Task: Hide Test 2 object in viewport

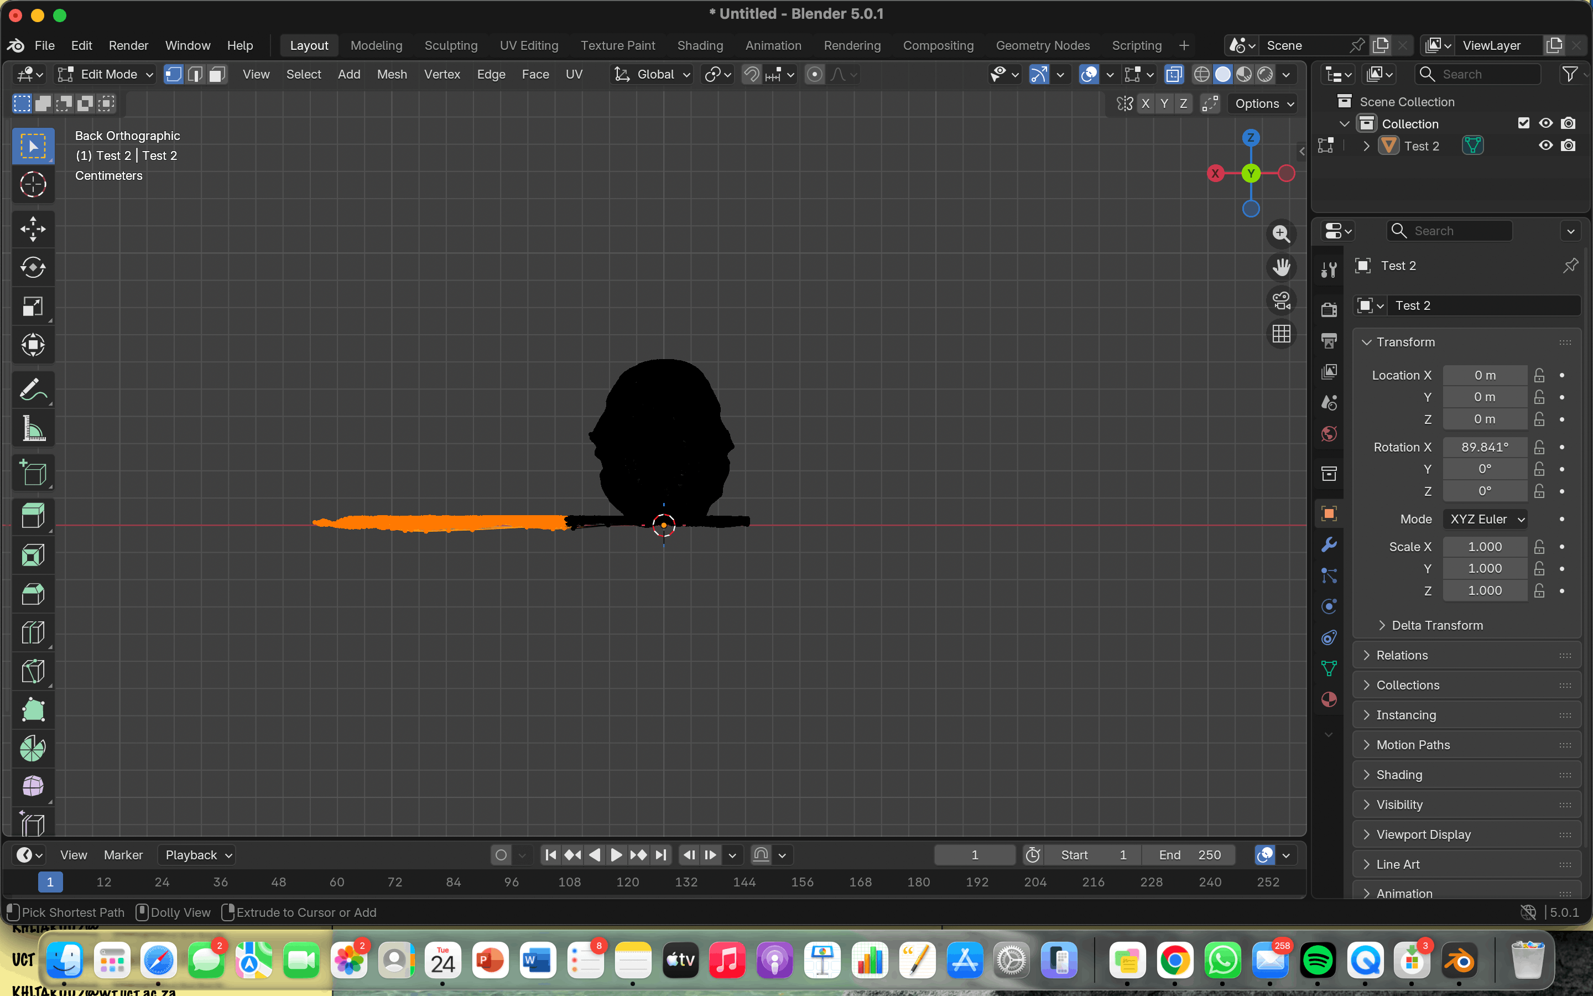Action: click(1545, 146)
